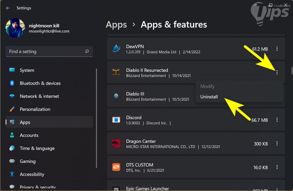
Task: Open Time & language settings
Action: point(49,148)
